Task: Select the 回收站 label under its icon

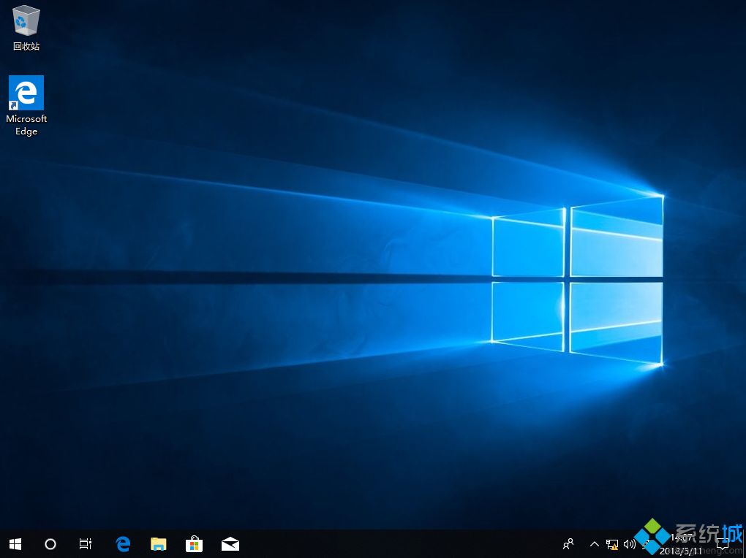Action: click(x=26, y=45)
